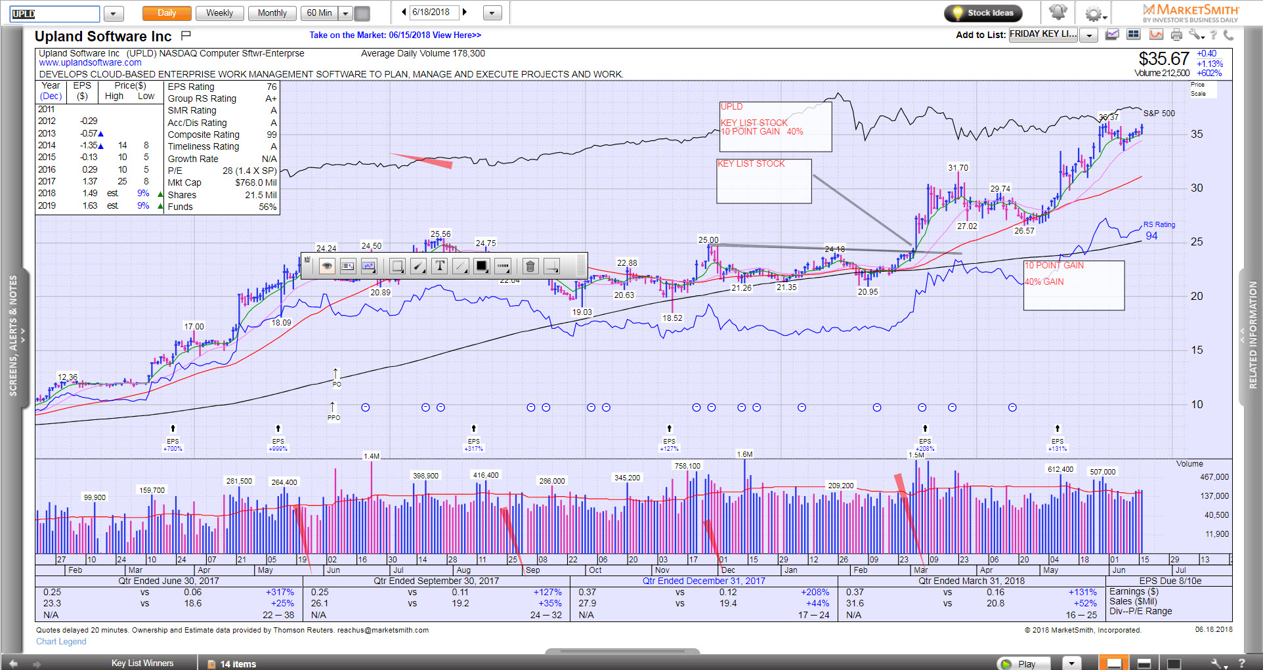Click the 6/18/2018 date field
1263x670 pixels.
(434, 12)
